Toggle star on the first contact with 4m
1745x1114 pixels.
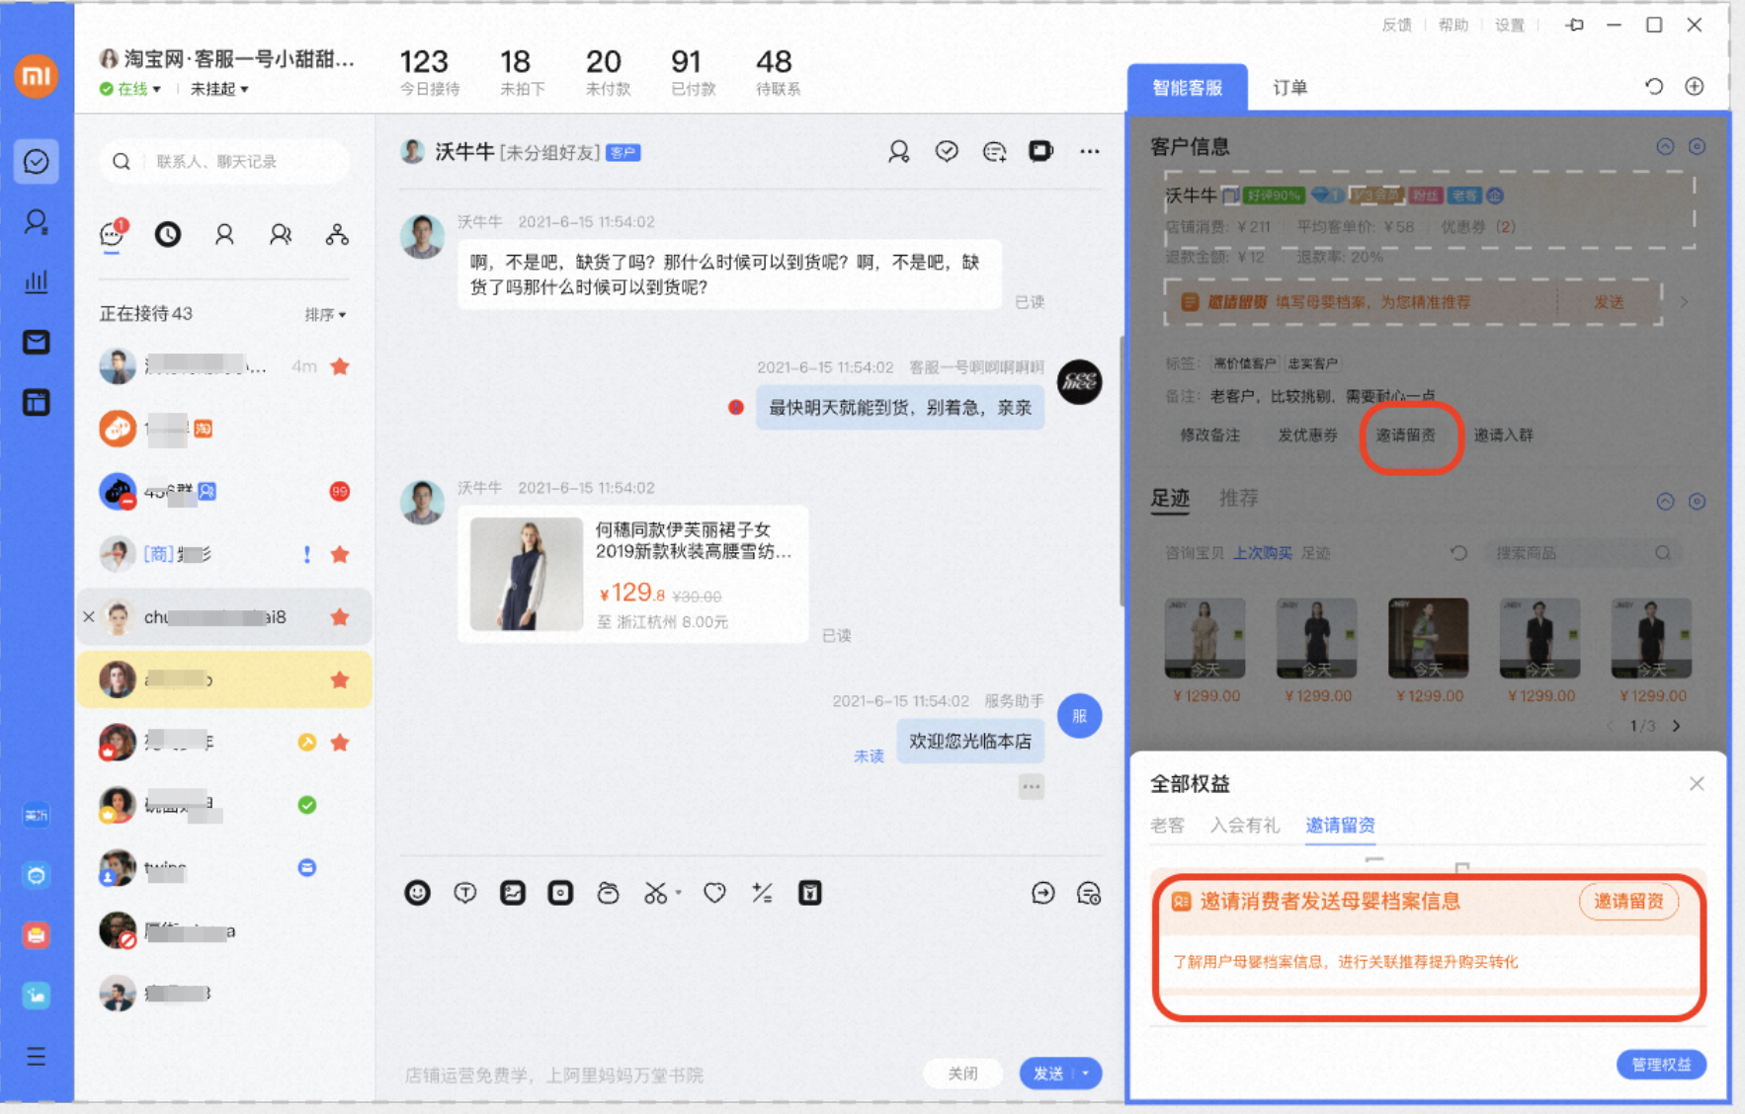click(340, 366)
